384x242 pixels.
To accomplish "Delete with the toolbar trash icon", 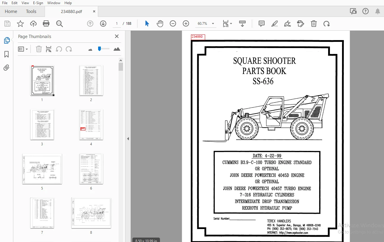I will click(x=314, y=24).
